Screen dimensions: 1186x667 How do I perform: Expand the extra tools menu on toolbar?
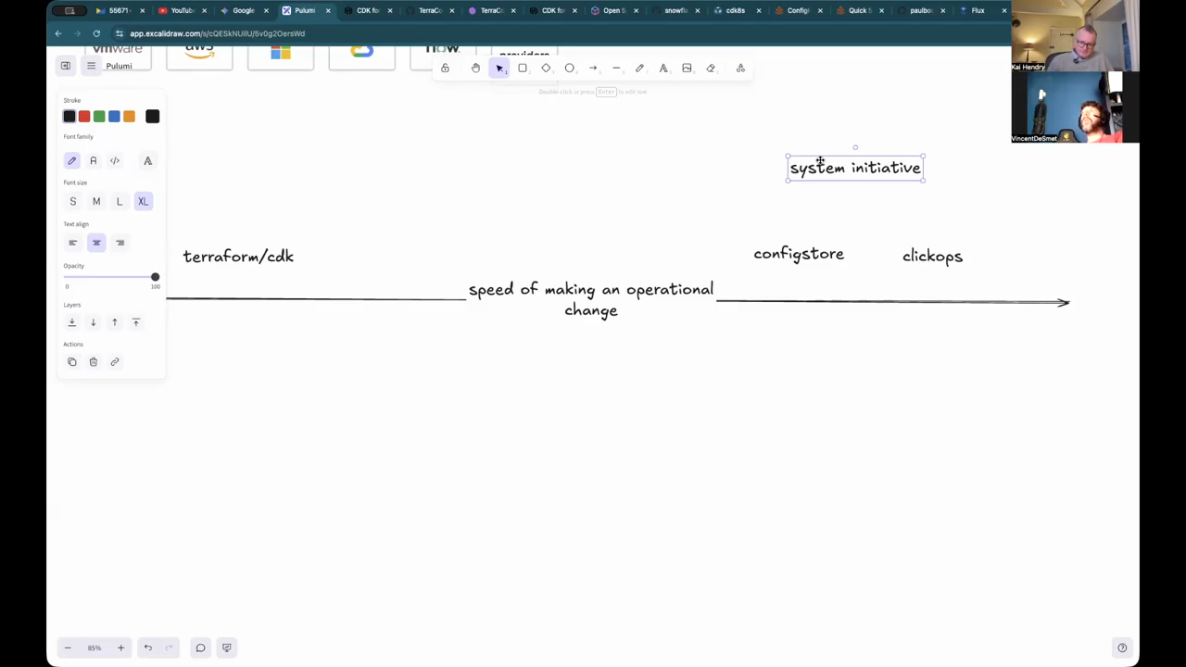[740, 68]
